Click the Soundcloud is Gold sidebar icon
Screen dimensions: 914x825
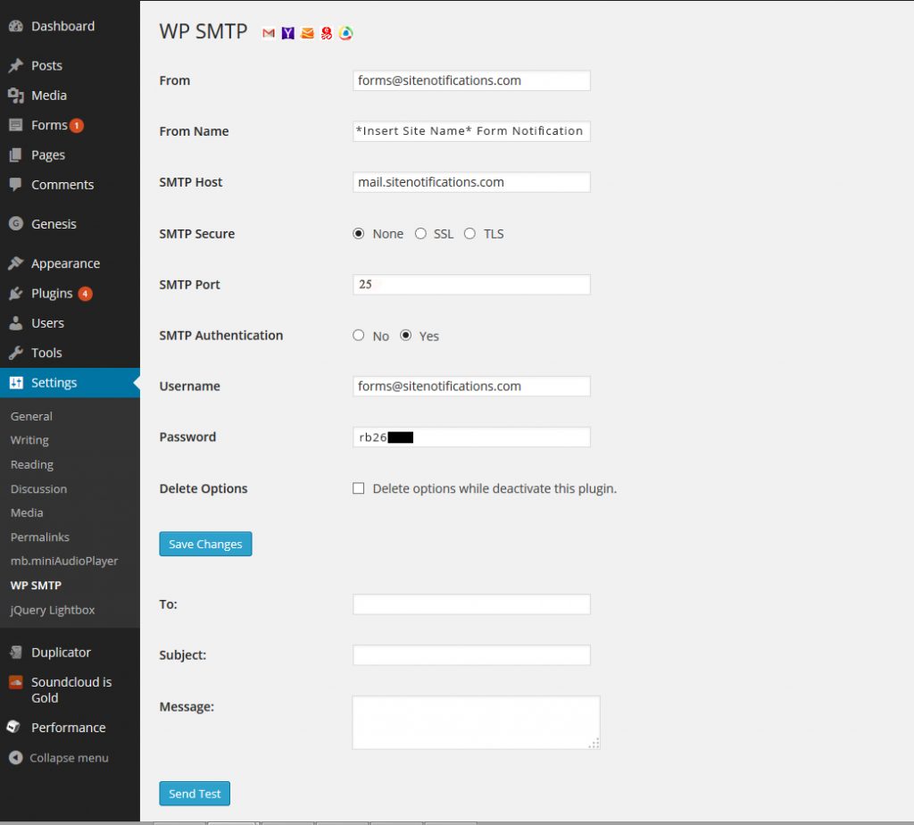click(15, 682)
